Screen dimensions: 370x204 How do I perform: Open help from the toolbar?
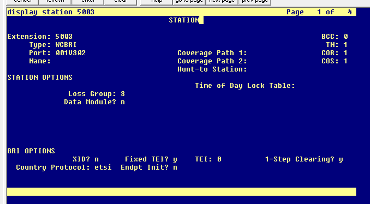(x=156, y=1)
